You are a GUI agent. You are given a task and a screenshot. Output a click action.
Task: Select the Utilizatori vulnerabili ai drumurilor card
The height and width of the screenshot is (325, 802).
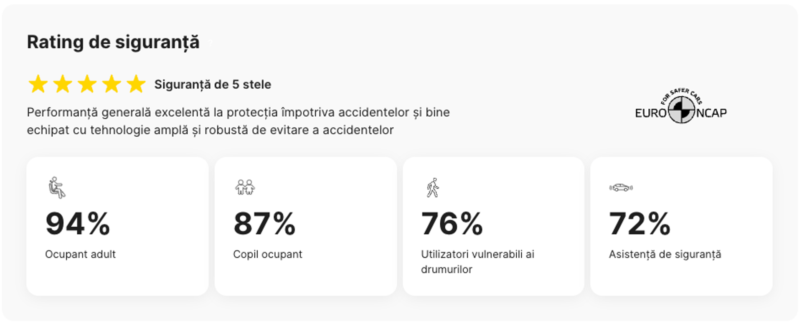(x=494, y=225)
